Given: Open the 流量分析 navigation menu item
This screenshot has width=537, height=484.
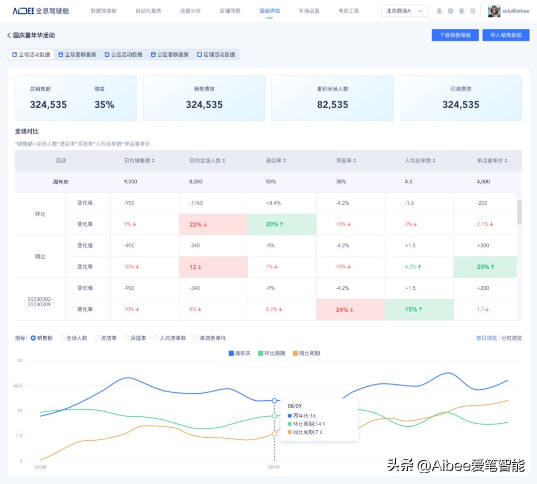Looking at the screenshot, I should click(x=190, y=10).
